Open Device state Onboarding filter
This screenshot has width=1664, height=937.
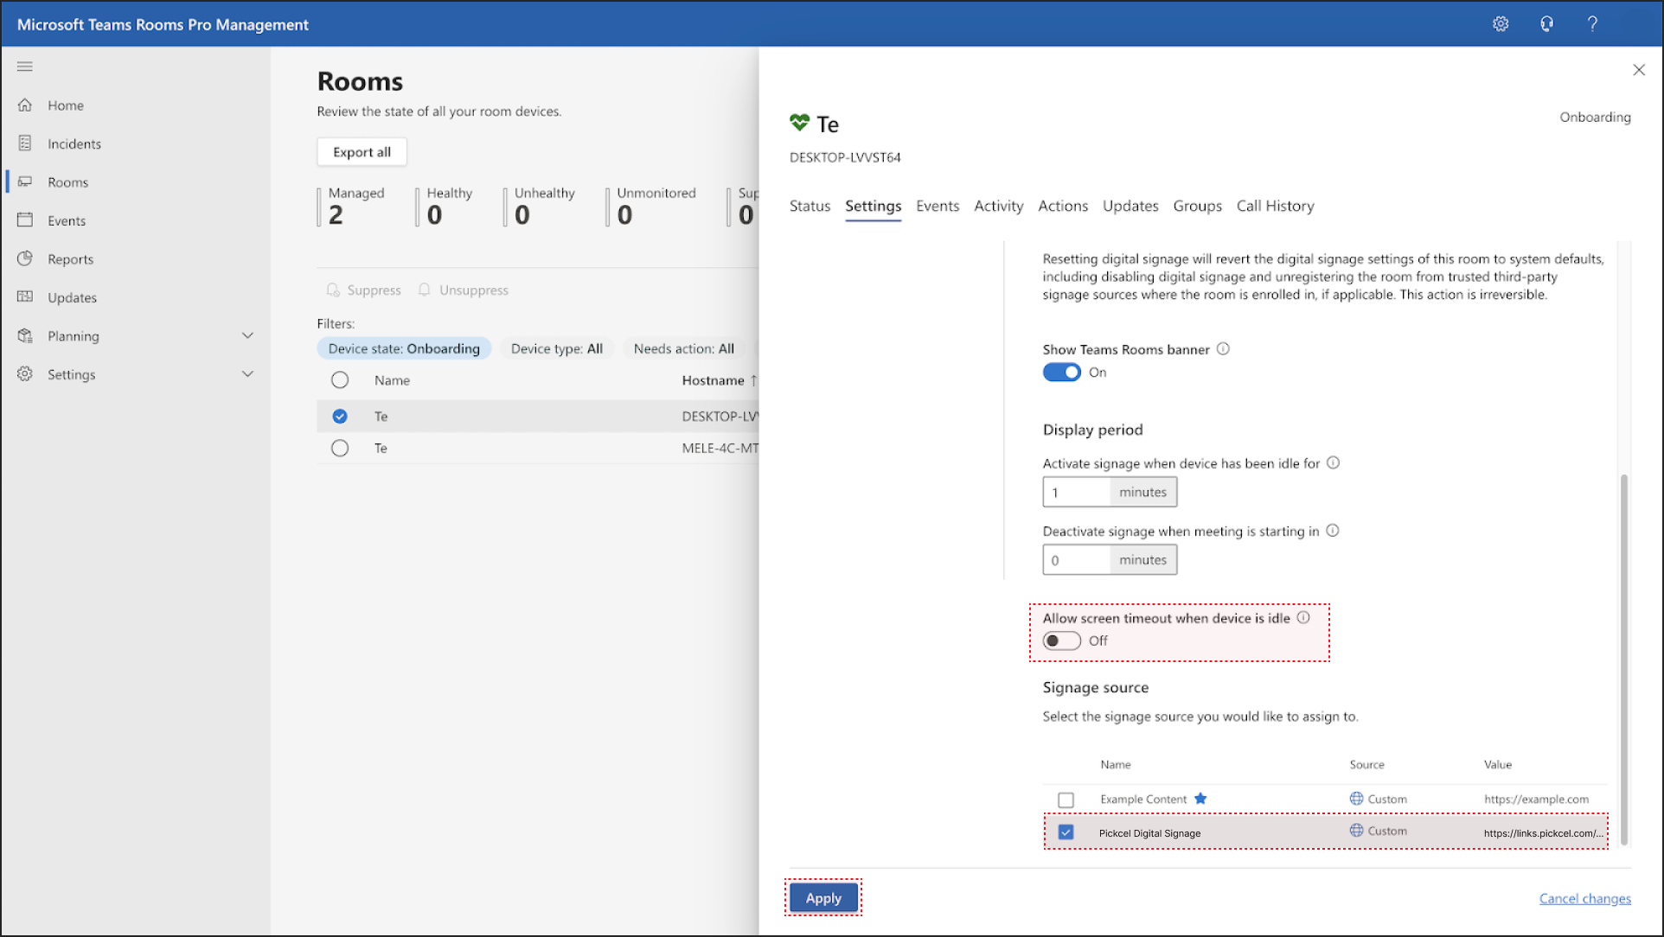tap(404, 348)
